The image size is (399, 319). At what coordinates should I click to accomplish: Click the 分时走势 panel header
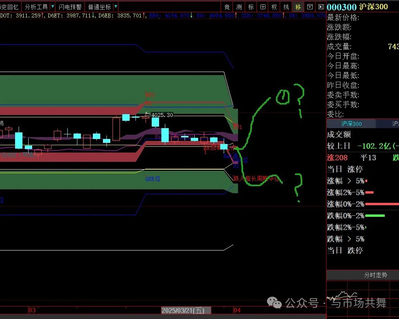(x=375, y=275)
